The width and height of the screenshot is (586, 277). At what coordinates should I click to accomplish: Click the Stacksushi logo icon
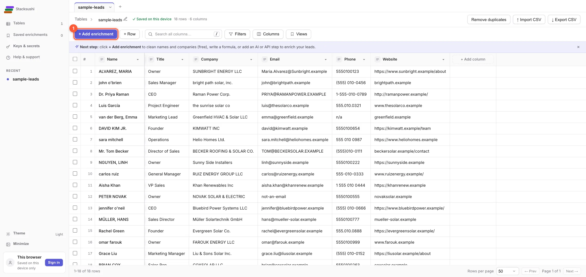[9, 9]
